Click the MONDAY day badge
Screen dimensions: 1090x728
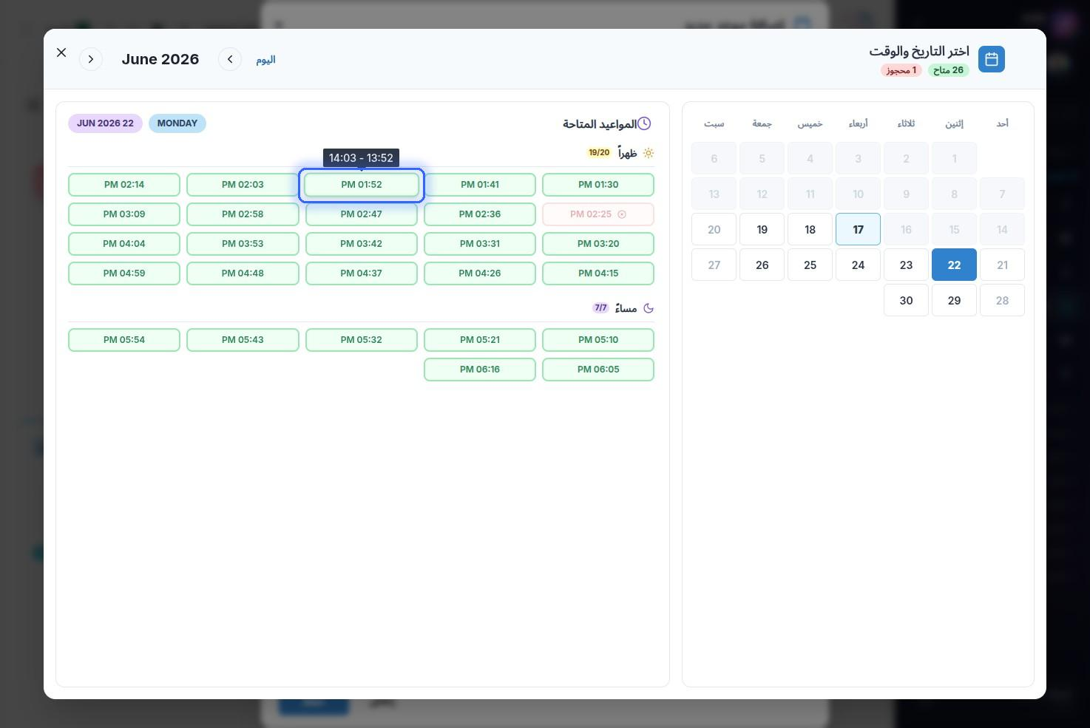[177, 123]
